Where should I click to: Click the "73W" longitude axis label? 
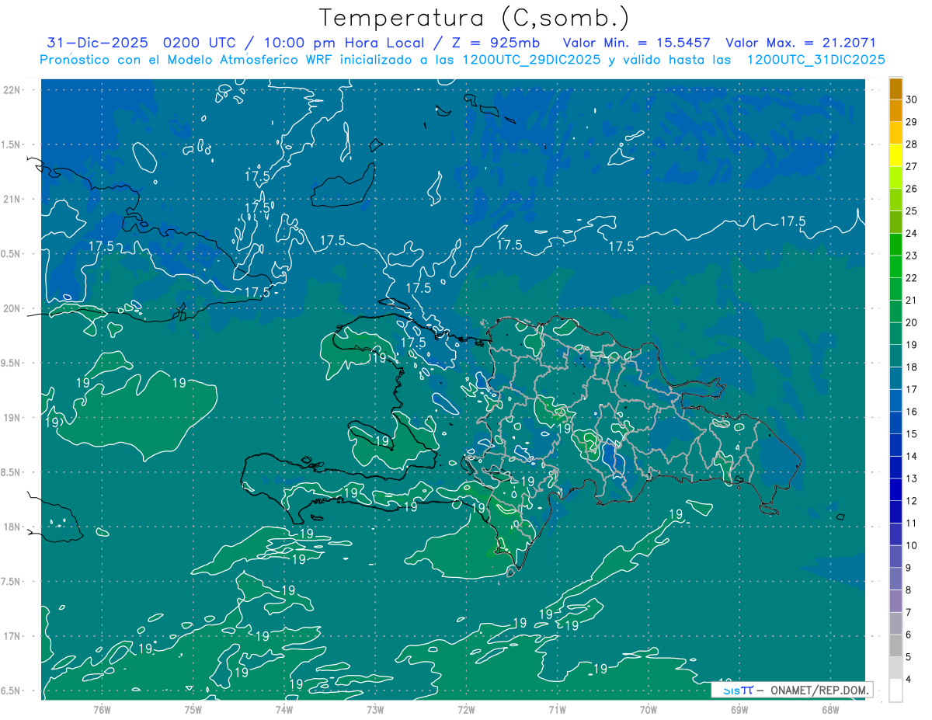375,709
